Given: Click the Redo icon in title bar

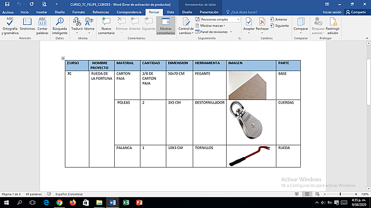Looking at the screenshot, I should pos(31,4).
